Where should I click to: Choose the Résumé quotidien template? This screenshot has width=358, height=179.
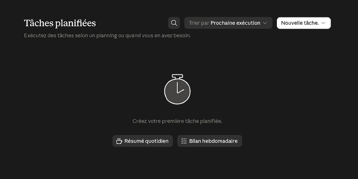pyautogui.click(x=143, y=141)
